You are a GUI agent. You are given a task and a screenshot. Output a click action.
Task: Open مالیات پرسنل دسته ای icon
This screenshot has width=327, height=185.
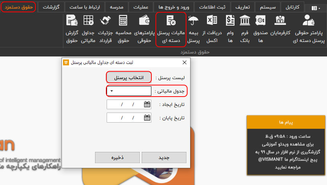(x=171, y=29)
